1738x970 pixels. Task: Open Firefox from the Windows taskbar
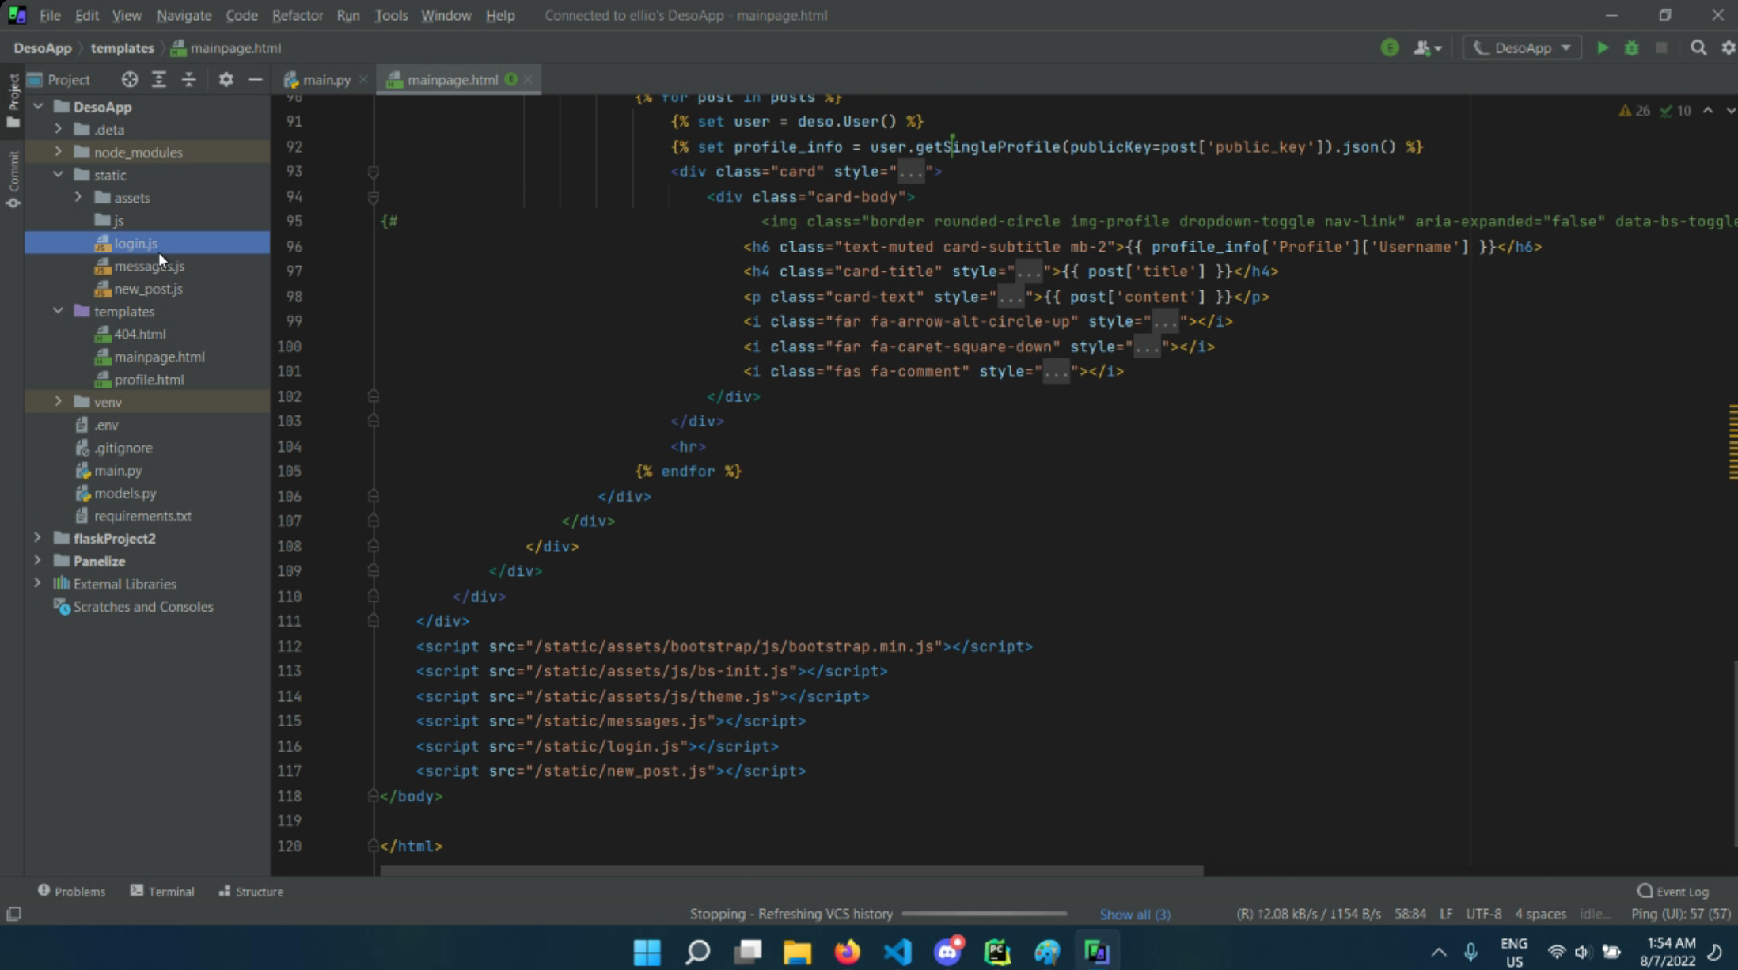point(847,952)
